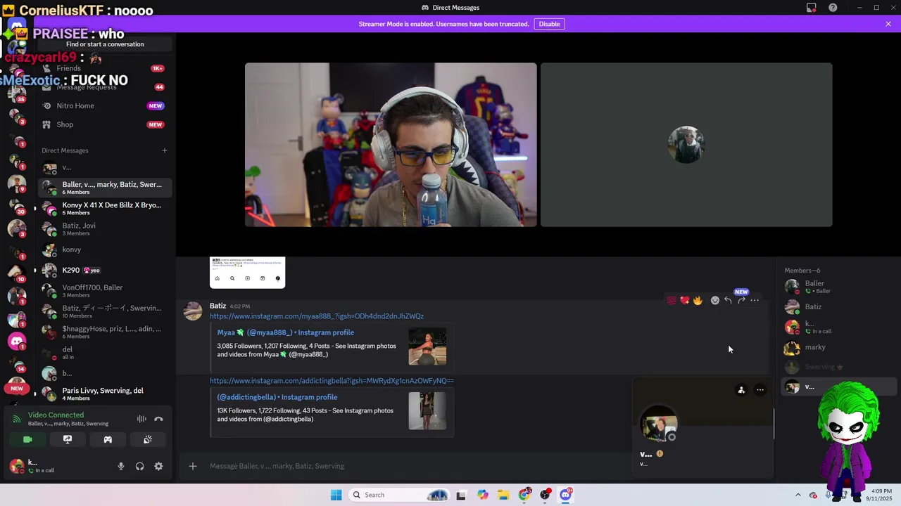Open Message Requests
The height and width of the screenshot is (506, 901).
point(104,87)
